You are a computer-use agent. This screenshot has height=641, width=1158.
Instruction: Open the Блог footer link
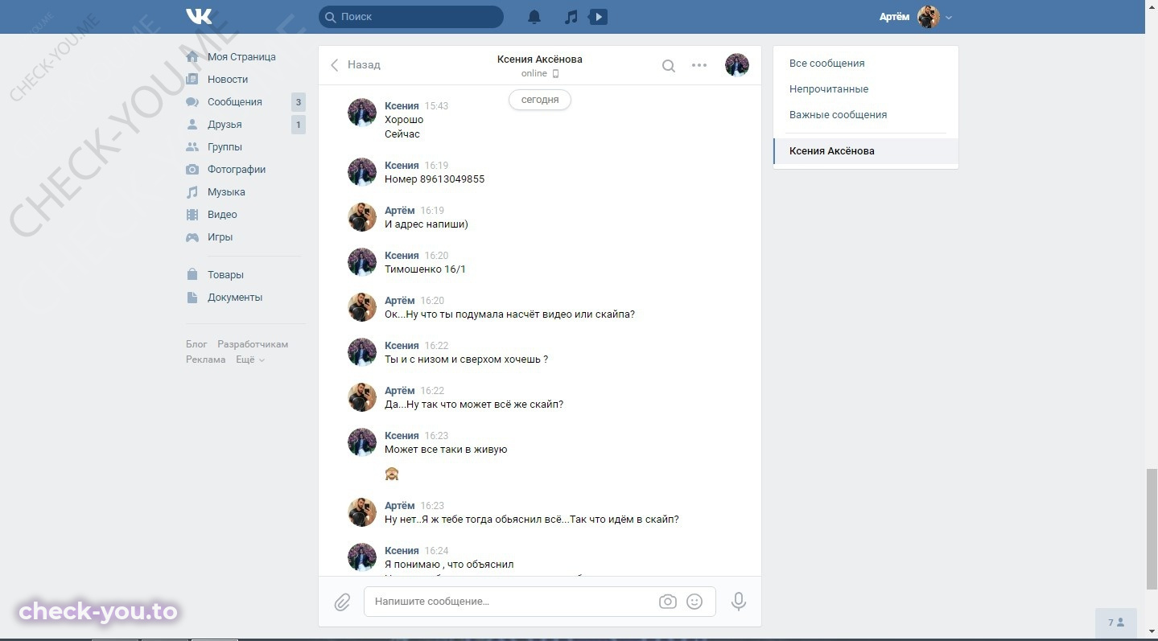pyautogui.click(x=196, y=344)
